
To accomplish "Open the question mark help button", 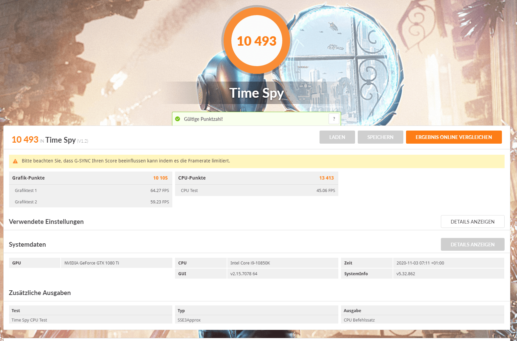I will point(334,119).
